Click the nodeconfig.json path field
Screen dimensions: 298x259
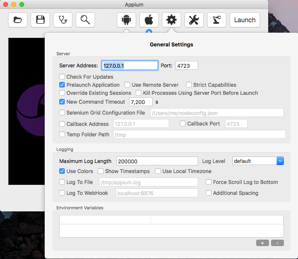[x=217, y=113]
